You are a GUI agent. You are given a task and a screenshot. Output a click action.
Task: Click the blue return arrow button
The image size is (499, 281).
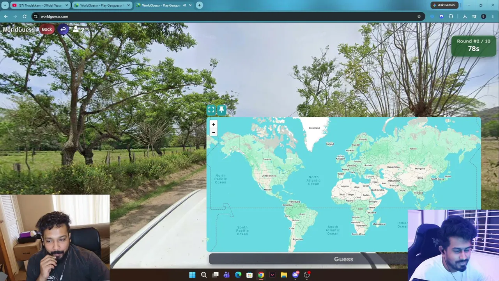63,29
